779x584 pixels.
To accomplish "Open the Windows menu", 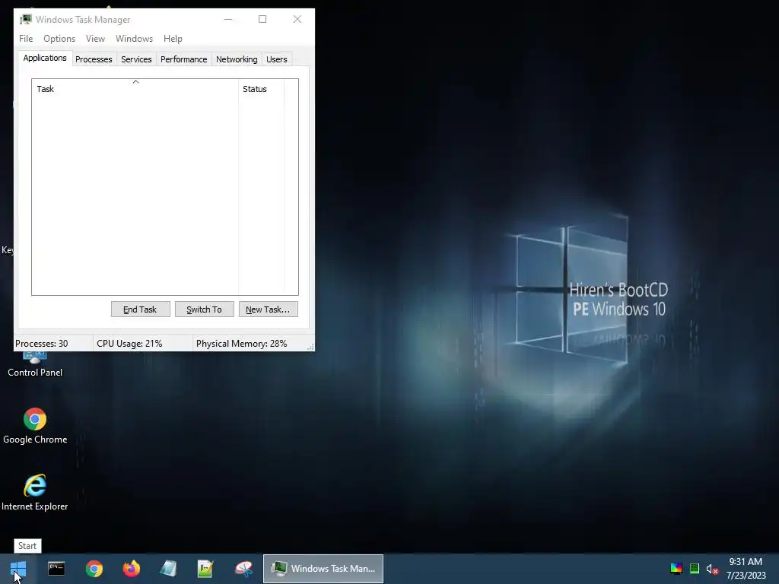I will tap(134, 39).
